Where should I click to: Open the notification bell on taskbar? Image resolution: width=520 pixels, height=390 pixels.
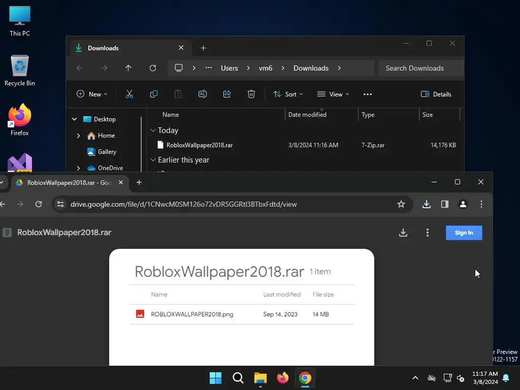pyautogui.click(x=506, y=378)
